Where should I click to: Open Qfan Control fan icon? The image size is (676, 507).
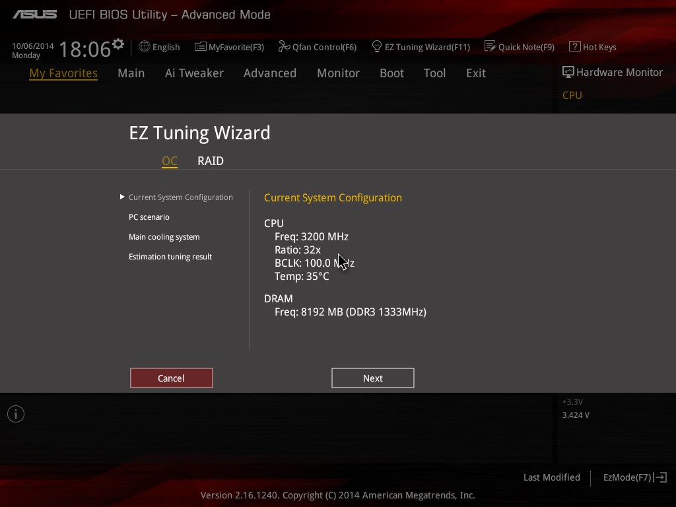[x=284, y=46]
